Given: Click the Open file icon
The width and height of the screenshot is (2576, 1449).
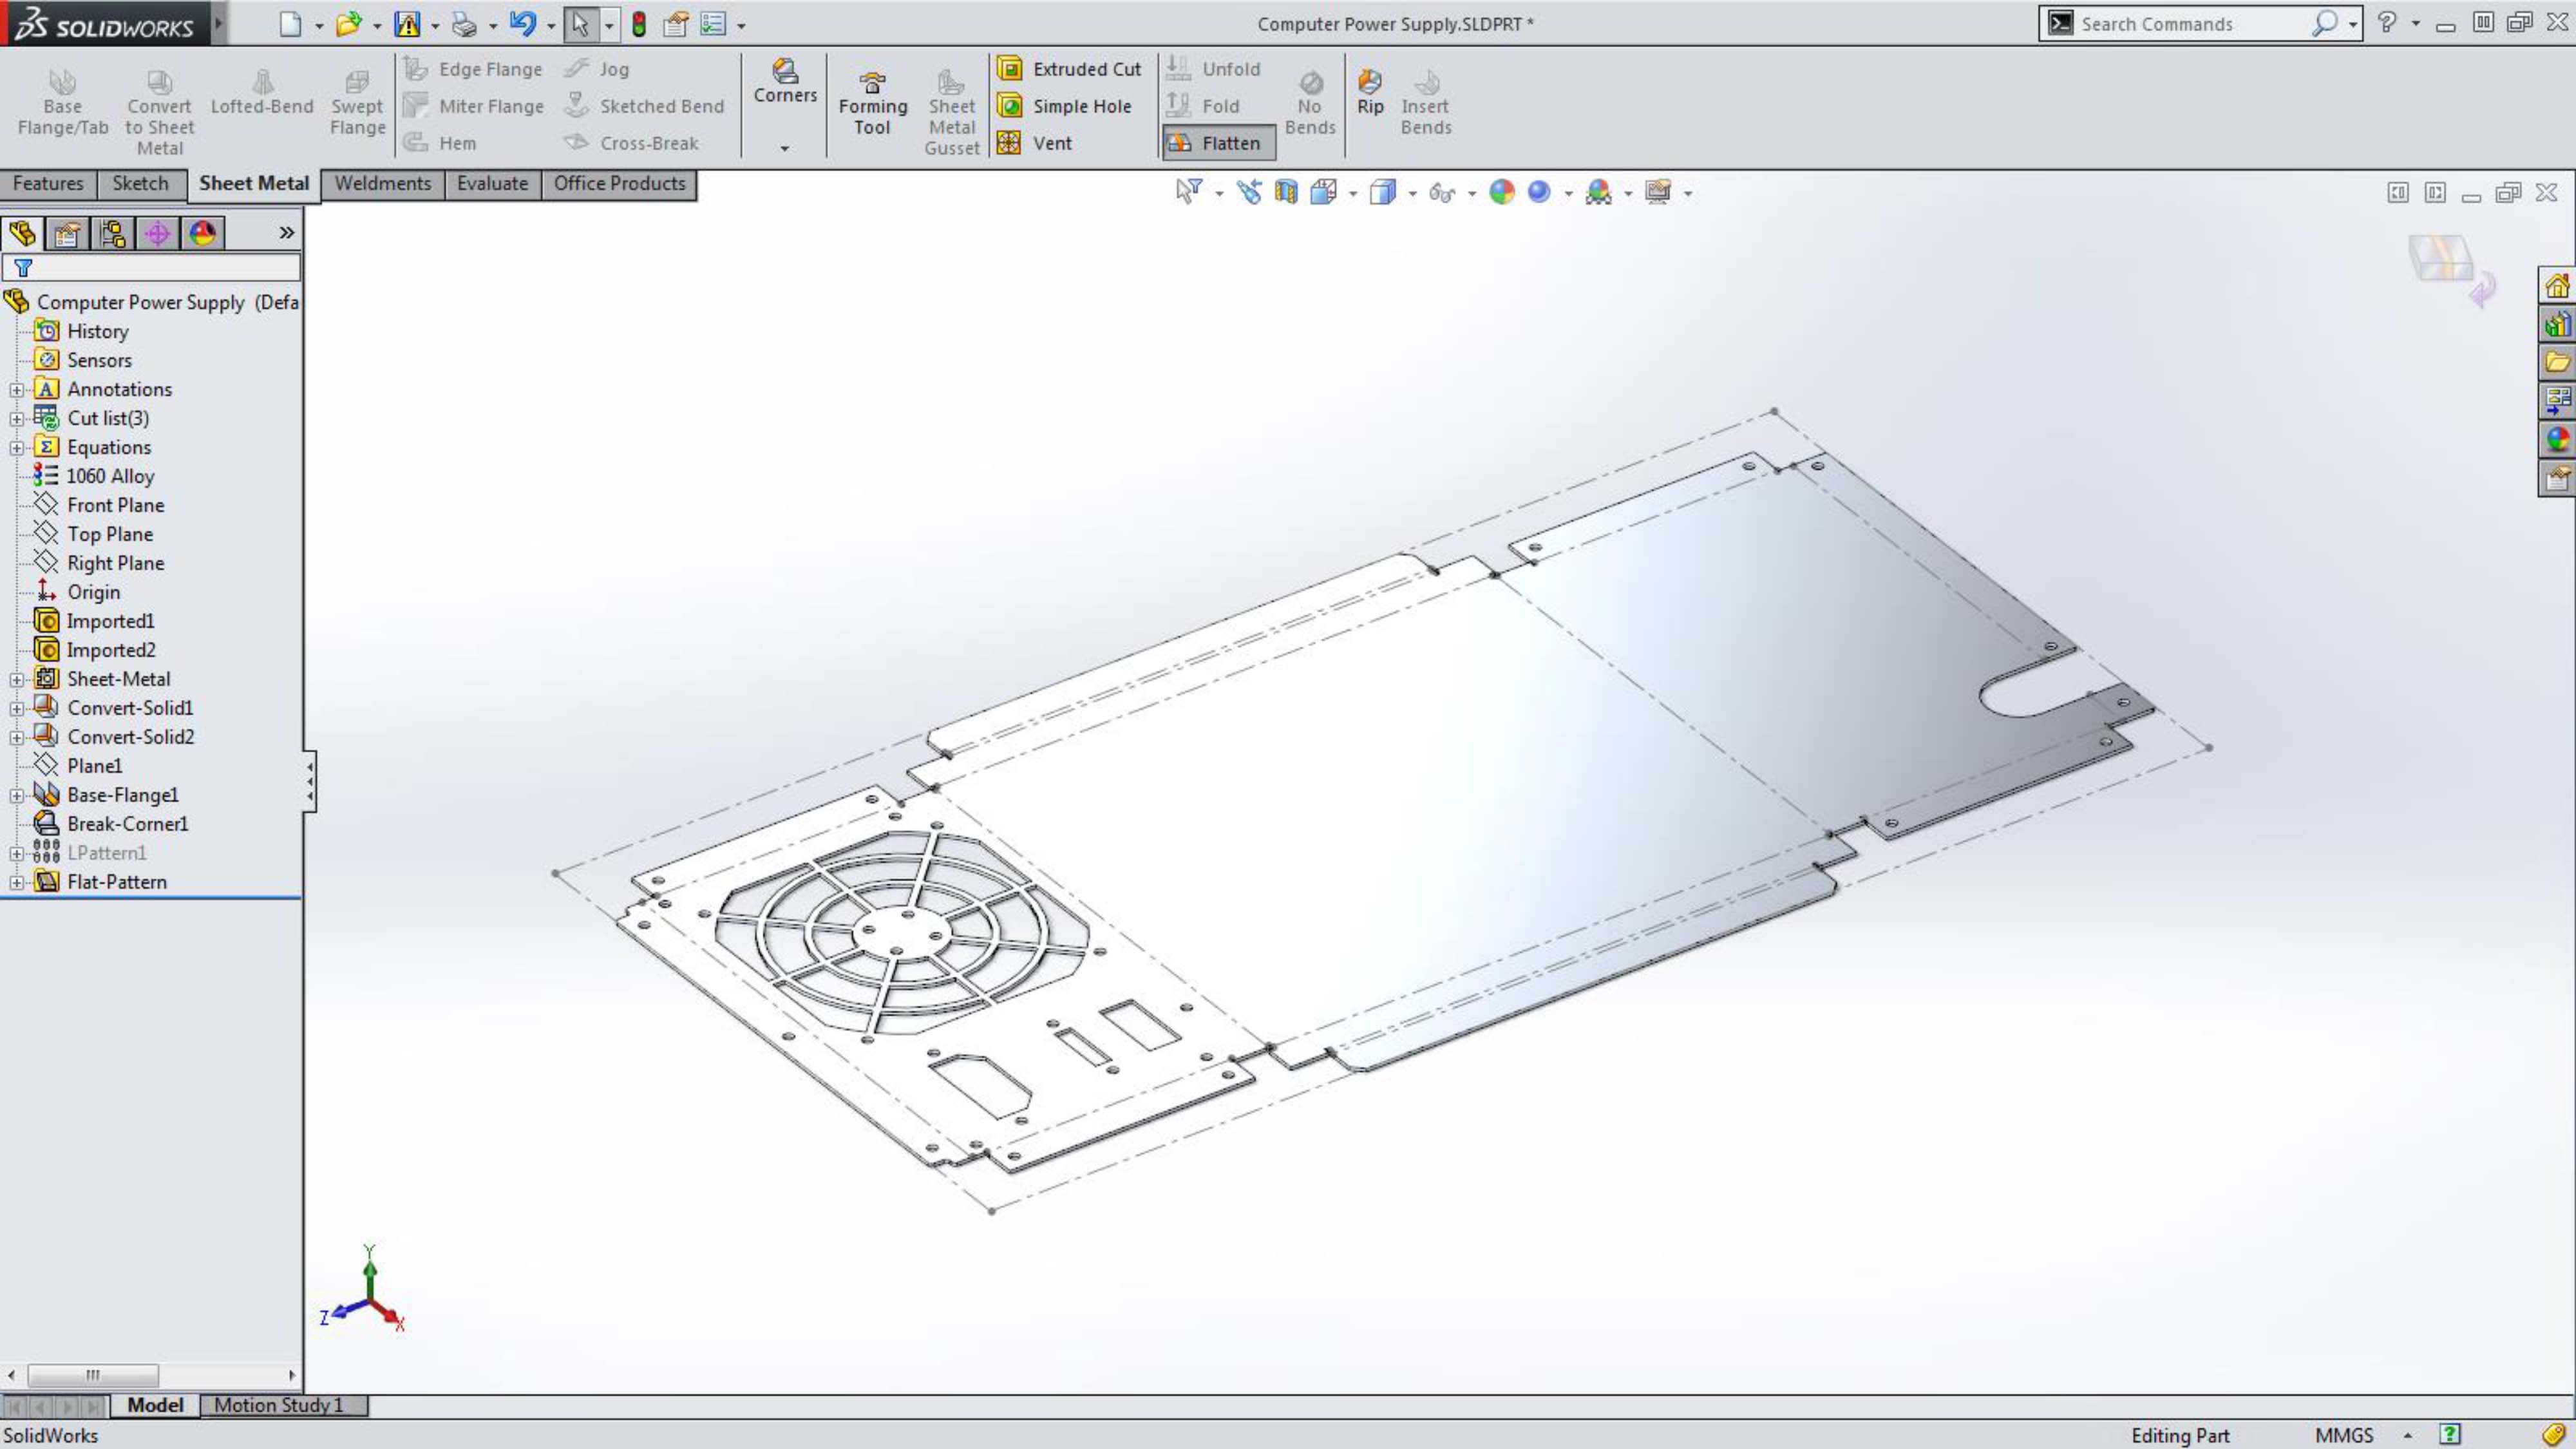Looking at the screenshot, I should [348, 24].
